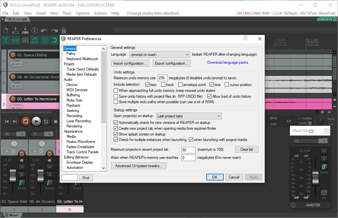
Task: Arm record on 03. Letter To Hermione track
Action: [13, 99]
